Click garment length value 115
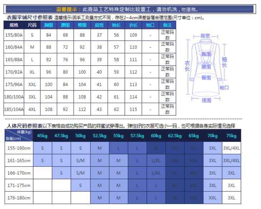The height and width of the screenshot is (209, 261). point(133,110)
